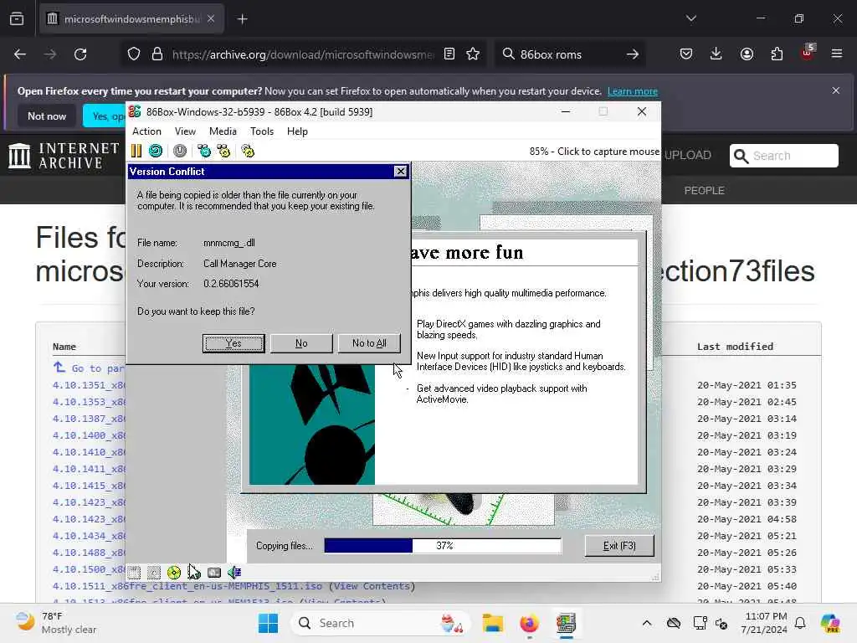Dismiss the Firefox startup notification bar
Screen dimensions: 857x643
pyautogui.click(x=836, y=90)
